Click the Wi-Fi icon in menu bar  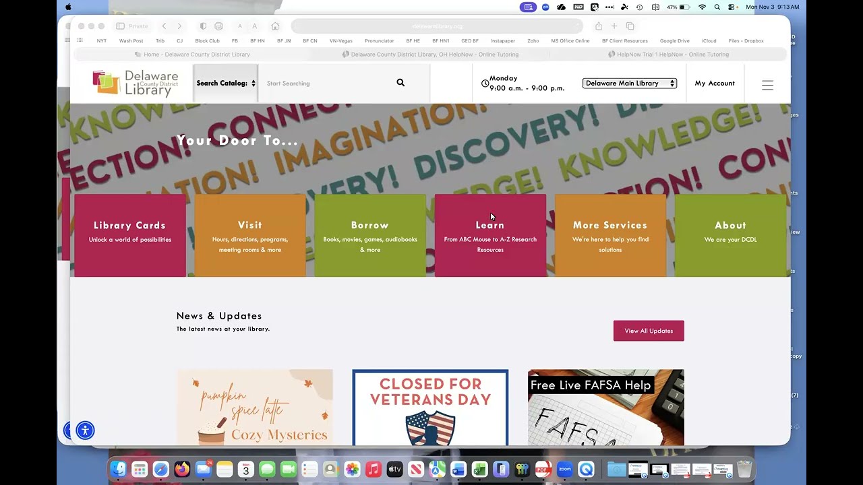point(702,7)
